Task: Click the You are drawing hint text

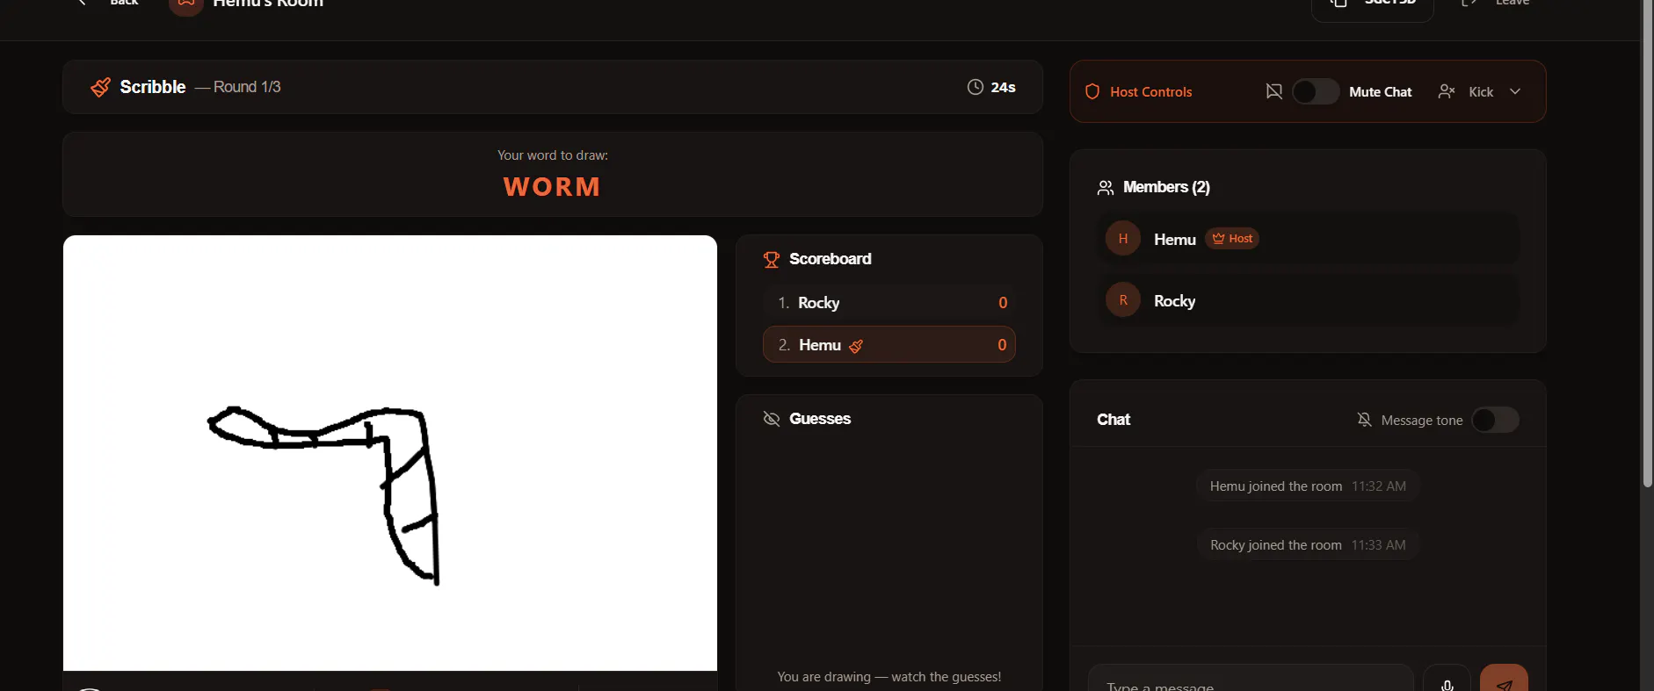Action: click(x=889, y=677)
